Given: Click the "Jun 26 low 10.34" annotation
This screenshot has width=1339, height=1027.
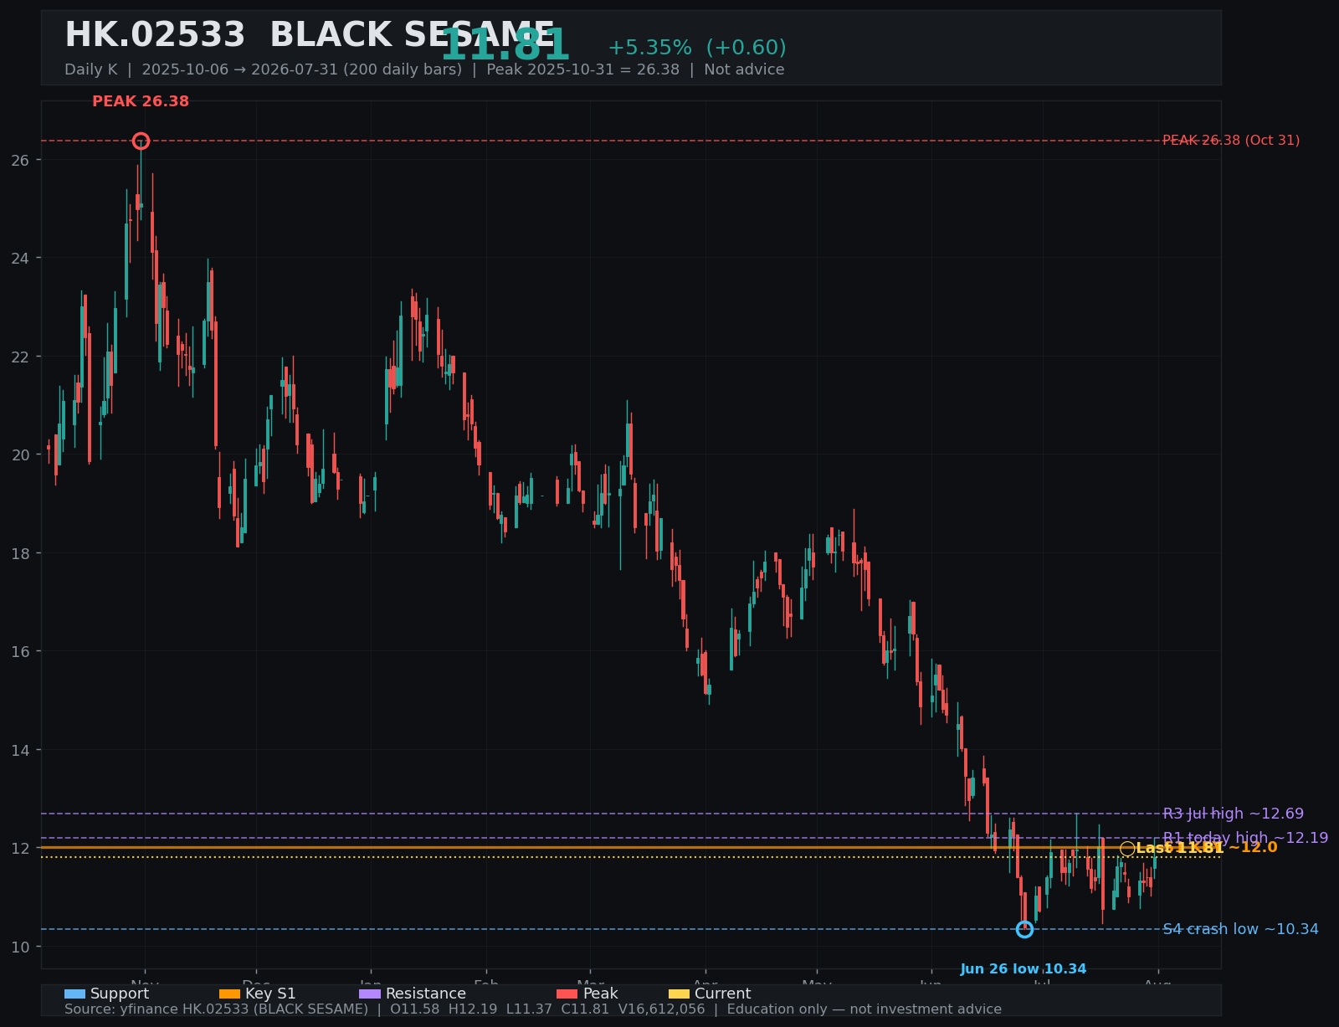Looking at the screenshot, I should click(1023, 969).
